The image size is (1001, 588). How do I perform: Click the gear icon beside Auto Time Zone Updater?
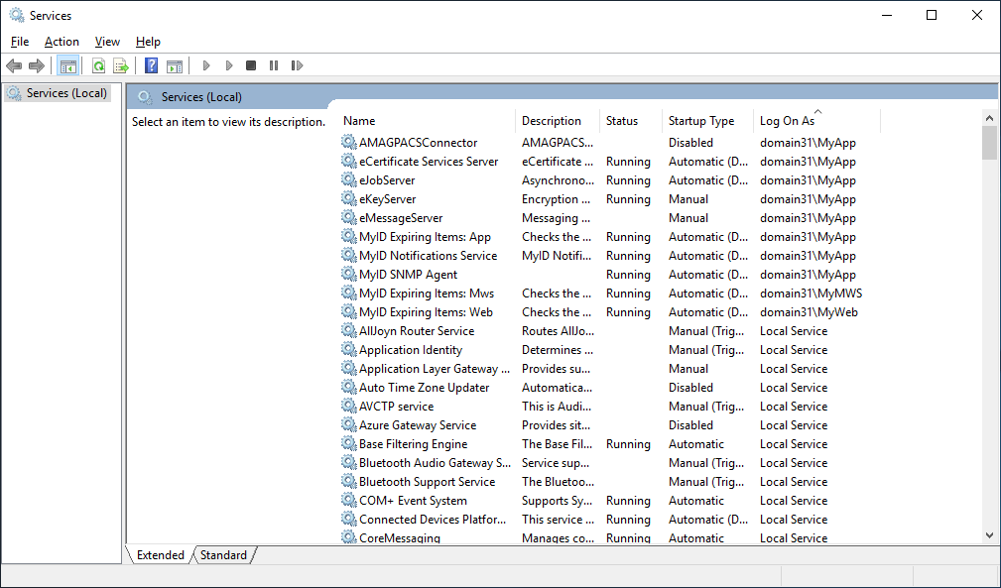348,387
